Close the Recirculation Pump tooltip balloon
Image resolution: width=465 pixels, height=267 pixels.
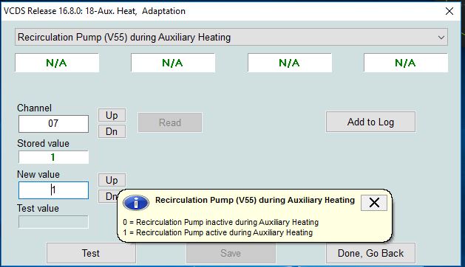[x=374, y=203]
